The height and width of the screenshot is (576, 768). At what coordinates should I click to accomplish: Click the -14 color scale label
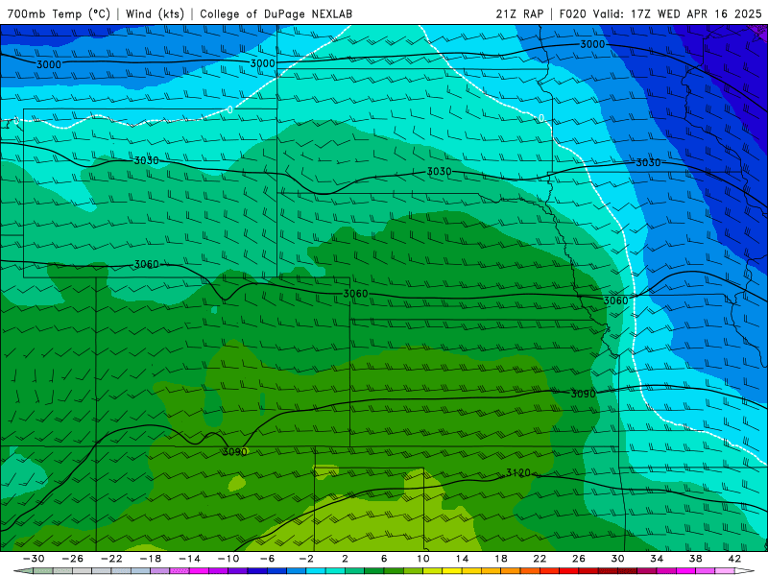pos(189,559)
